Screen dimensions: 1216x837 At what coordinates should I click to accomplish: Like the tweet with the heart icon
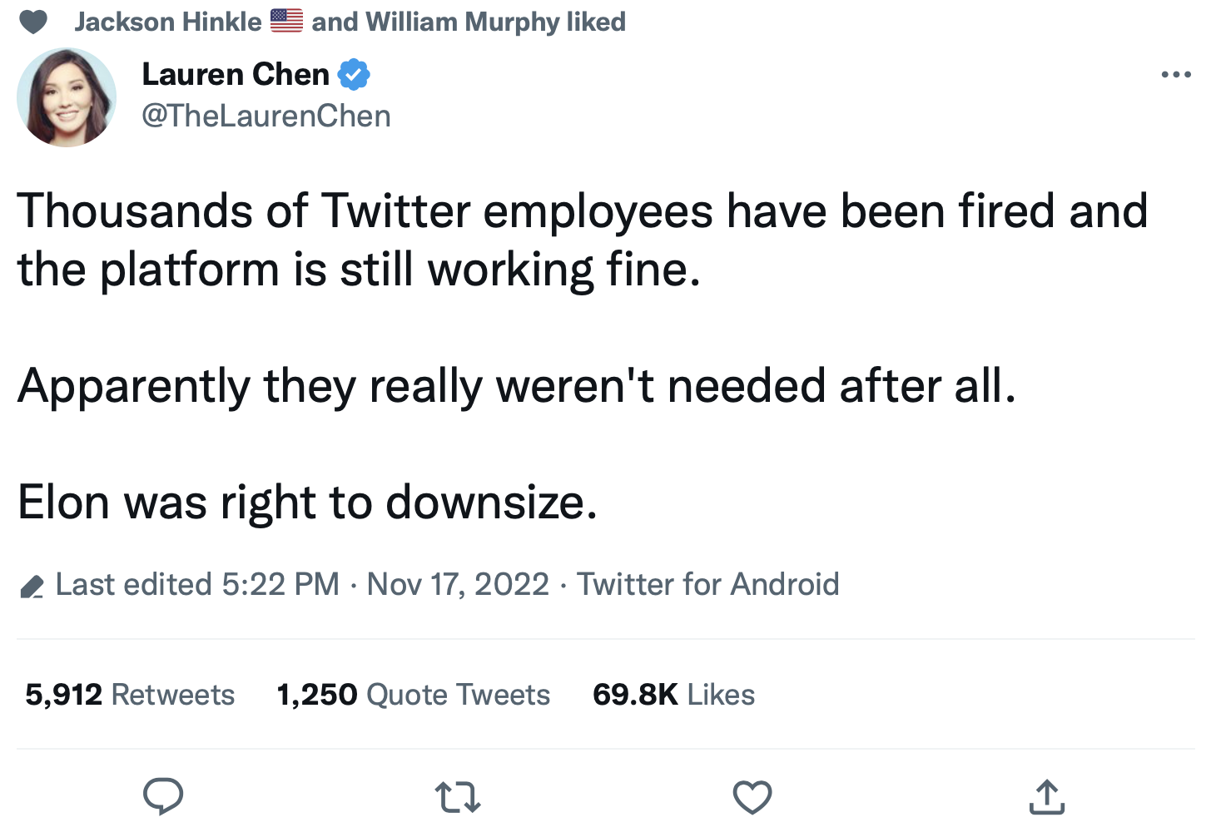[x=752, y=797]
